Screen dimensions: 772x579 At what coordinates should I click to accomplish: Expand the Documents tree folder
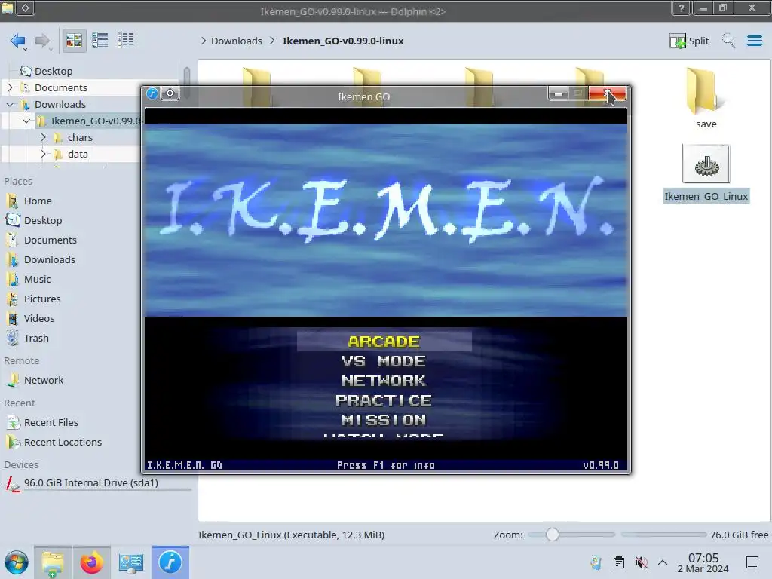tap(10, 87)
